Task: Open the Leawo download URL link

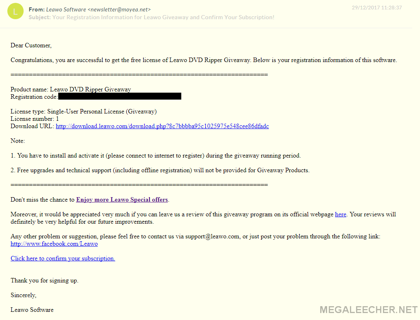Action: [162, 126]
